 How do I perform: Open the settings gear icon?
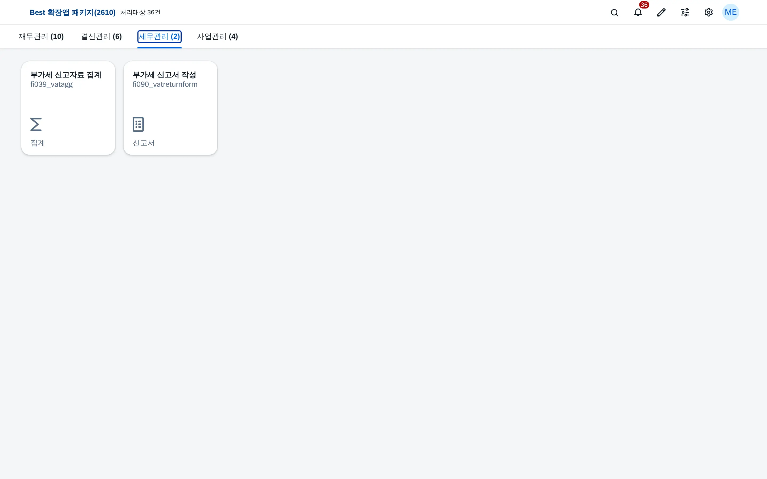pyautogui.click(x=708, y=12)
